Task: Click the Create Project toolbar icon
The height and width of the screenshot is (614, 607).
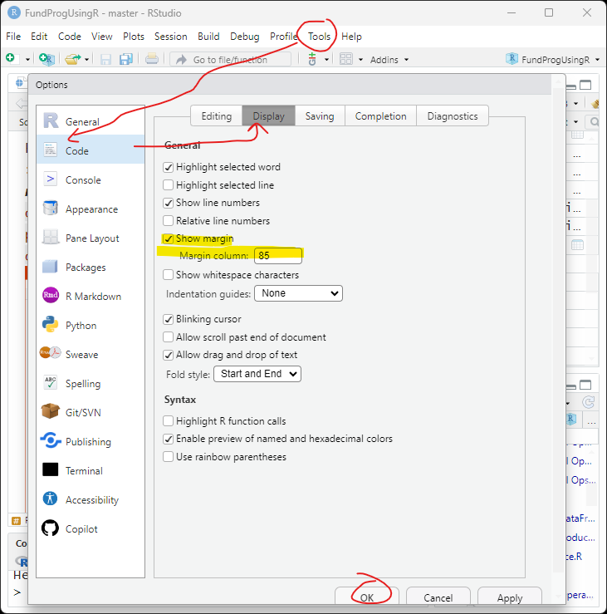Action: pyautogui.click(x=47, y=59)
